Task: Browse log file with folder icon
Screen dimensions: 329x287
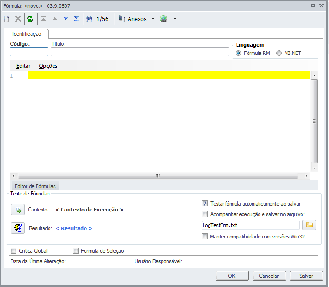Action: click(x=309, y=225)
